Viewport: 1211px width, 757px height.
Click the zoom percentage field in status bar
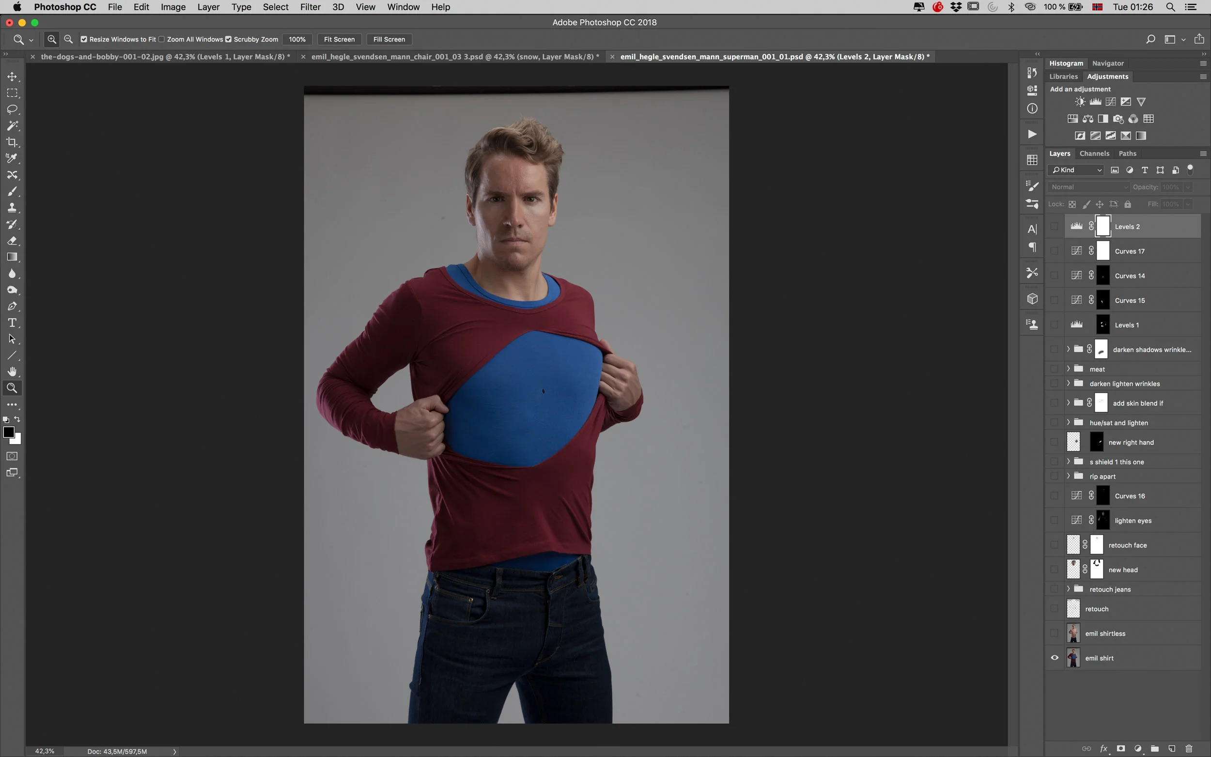click(45, 751)
